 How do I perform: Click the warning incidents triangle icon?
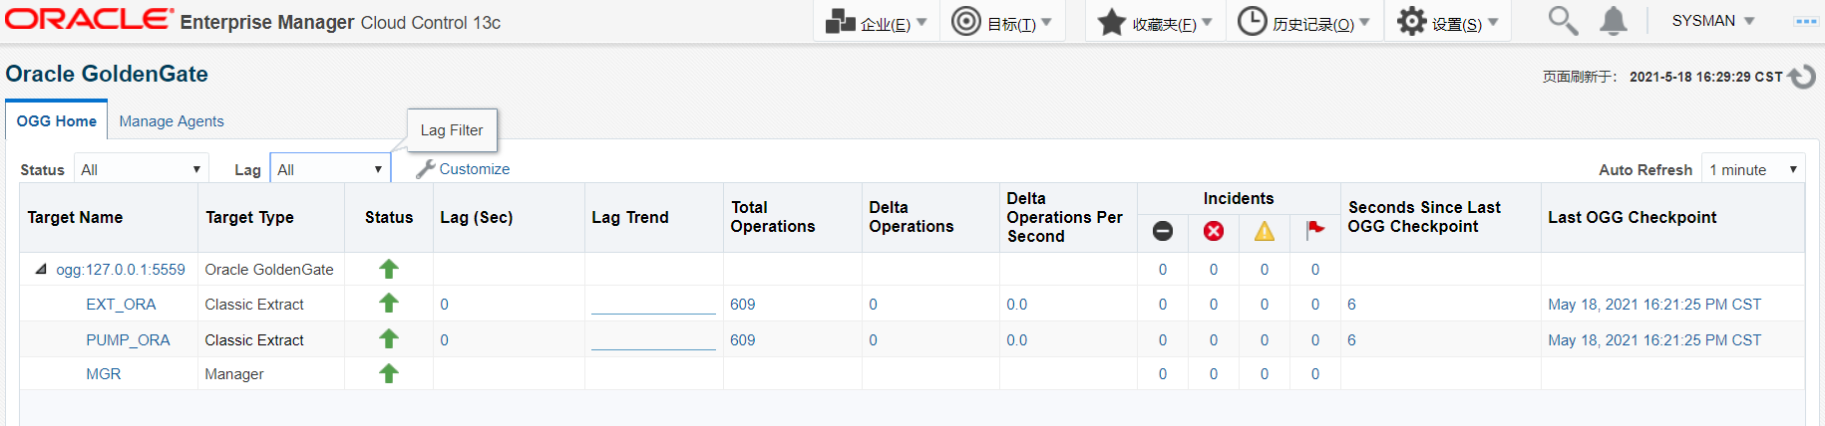1265,231
